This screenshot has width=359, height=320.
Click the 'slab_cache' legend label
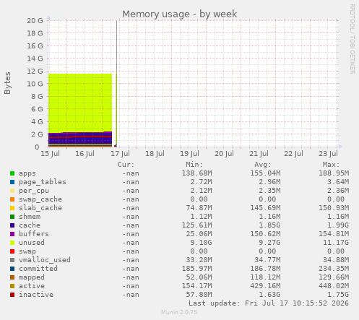tap(40, 208)
